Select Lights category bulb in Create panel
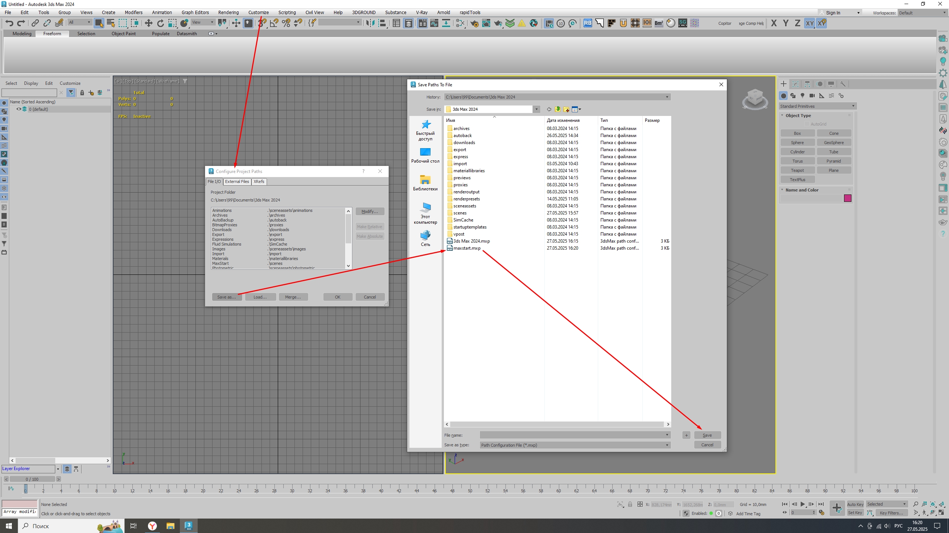 point(803,96)
